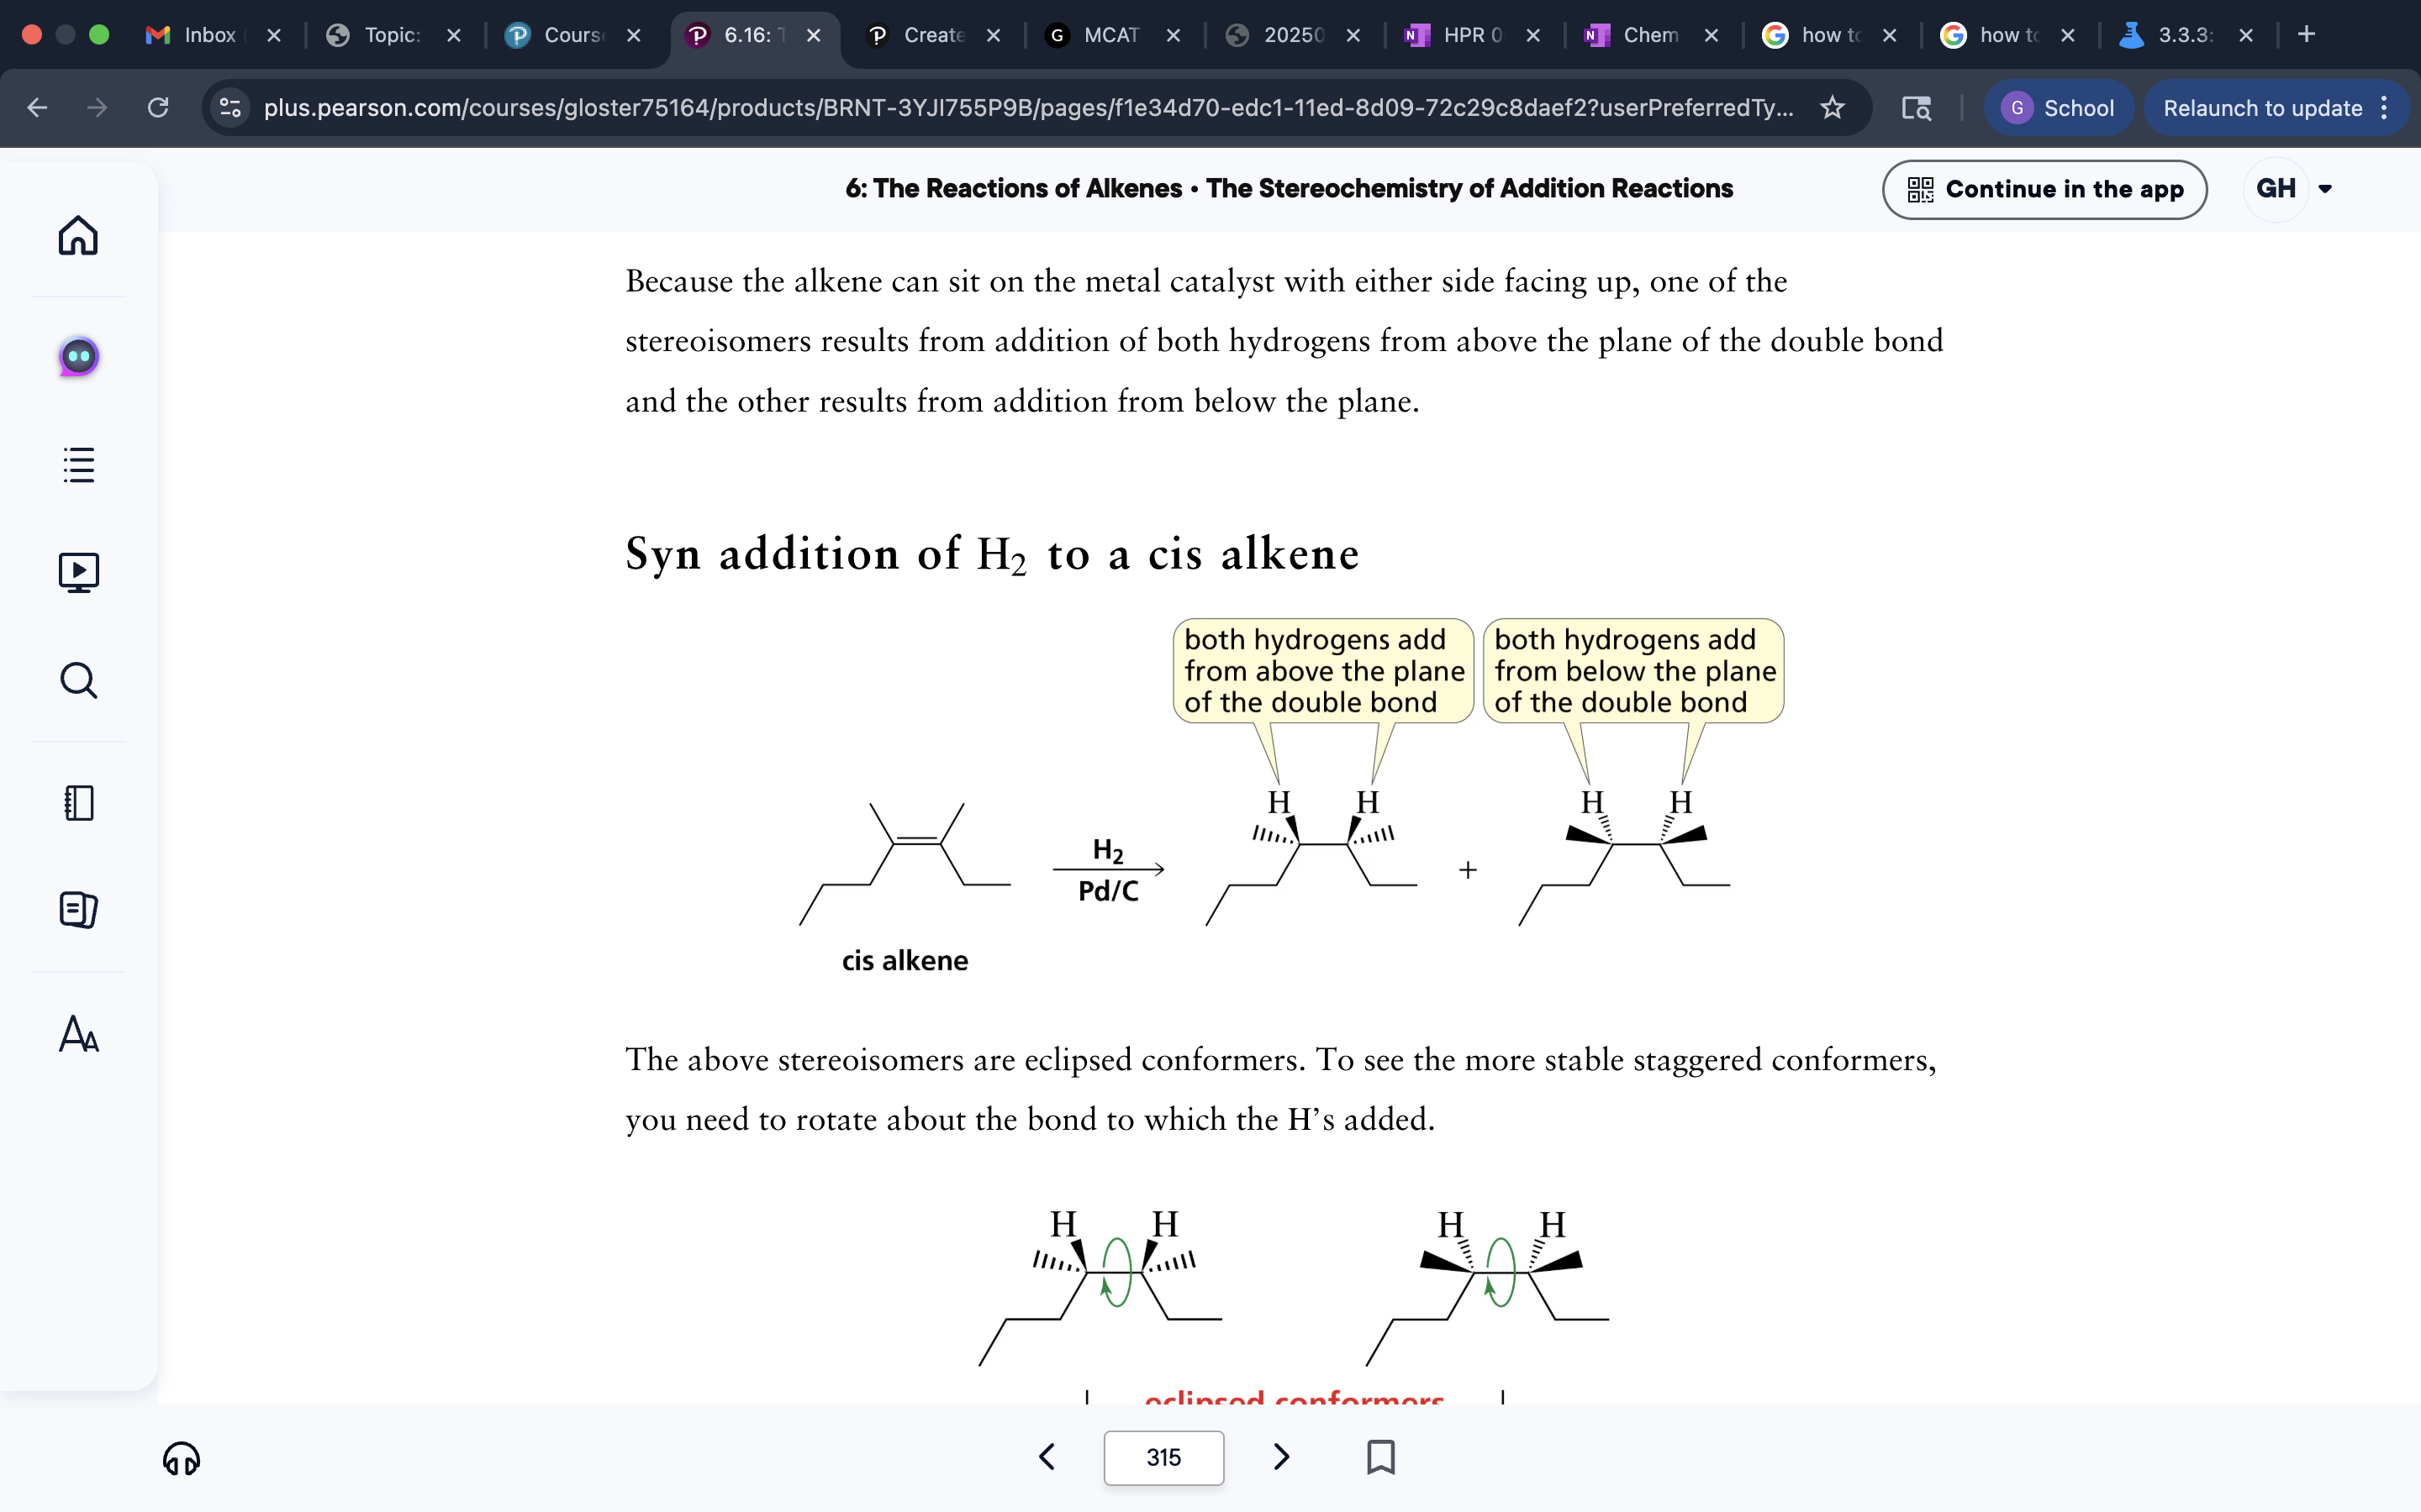Open the notebook icon in the sidebar
Image resolution: width=2421 pixels, height=1512 pixels.
click(x=77, y=803)
